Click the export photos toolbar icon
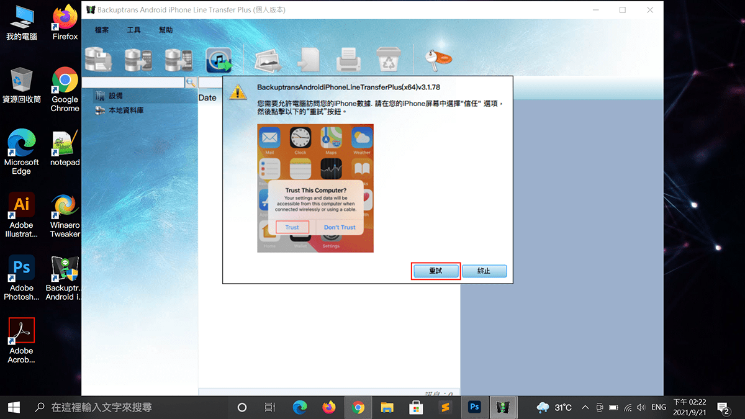 [x=268, y=60]
